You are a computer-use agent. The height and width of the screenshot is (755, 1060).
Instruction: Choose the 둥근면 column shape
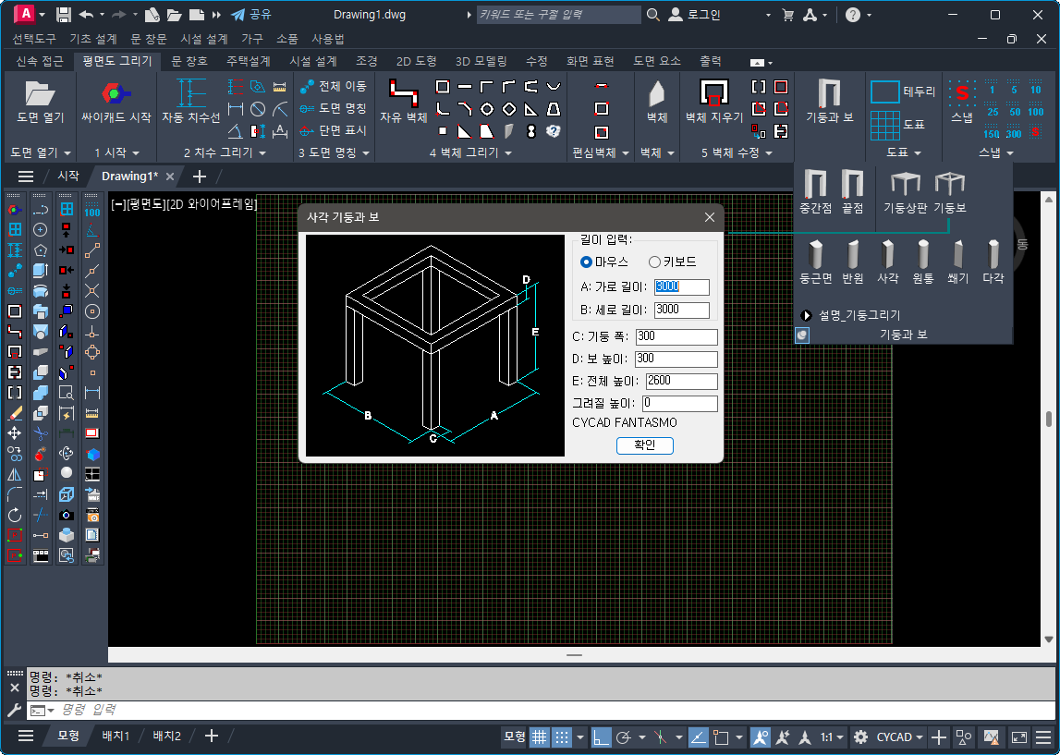pyautogui.click(x=815, y=254)
